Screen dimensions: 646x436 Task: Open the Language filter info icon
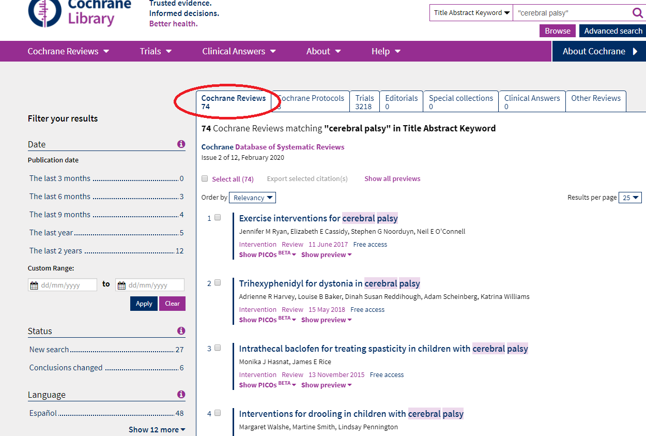(x=181, y=395)
